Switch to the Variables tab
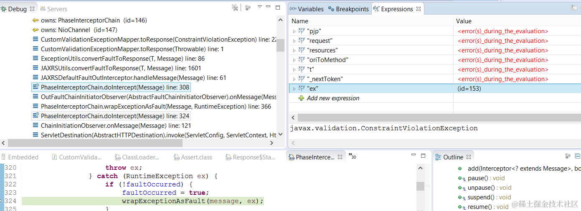 coord(307,9)
